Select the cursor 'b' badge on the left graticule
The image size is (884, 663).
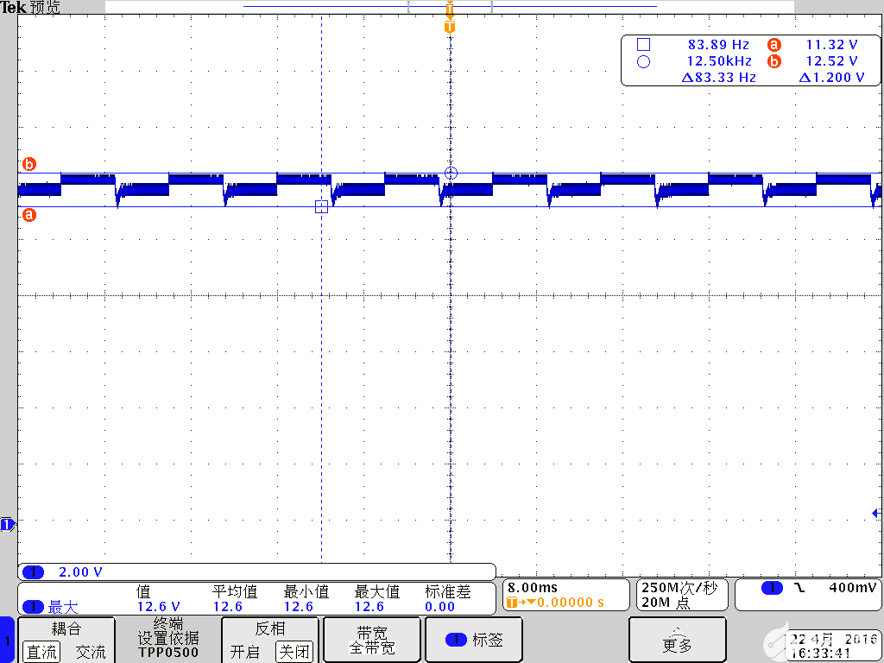pyautogui.click(x=28, y=164)
